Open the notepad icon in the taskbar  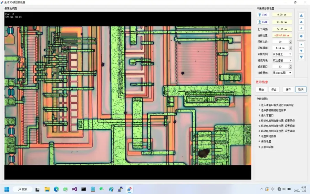(x=93, y=189)
